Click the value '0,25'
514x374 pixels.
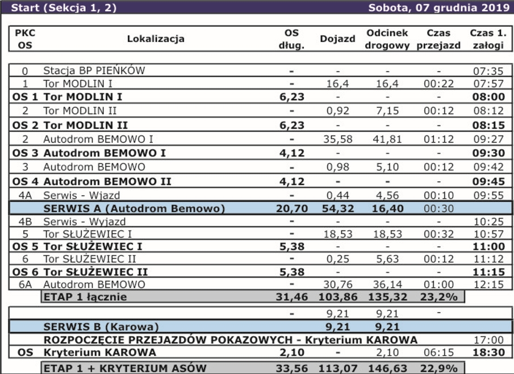click(337, 259)
